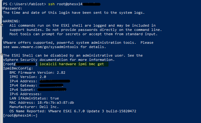Click the IpmiBmcConfig: header line
Image resolution: width=201 pixels, height=123 pixels.
18,68
